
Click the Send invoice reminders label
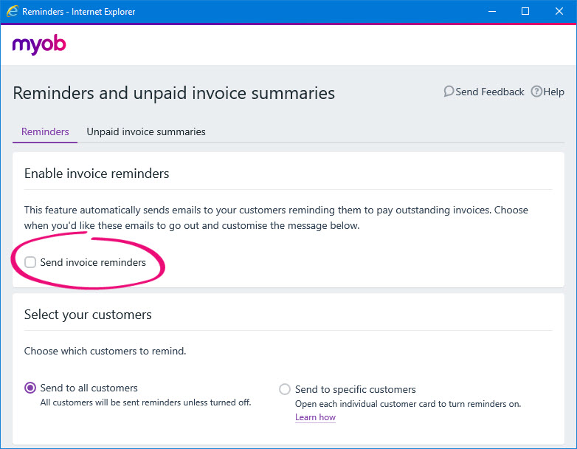pos(93,262)
